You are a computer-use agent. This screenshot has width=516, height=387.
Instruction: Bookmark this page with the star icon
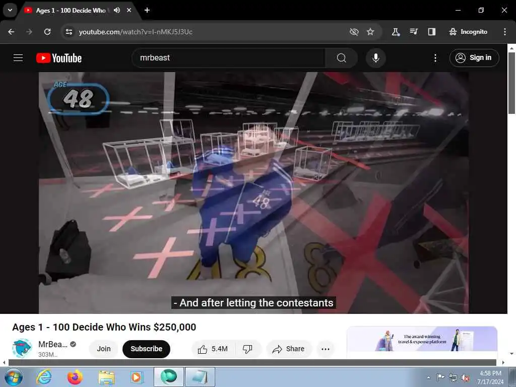[370, 32]
